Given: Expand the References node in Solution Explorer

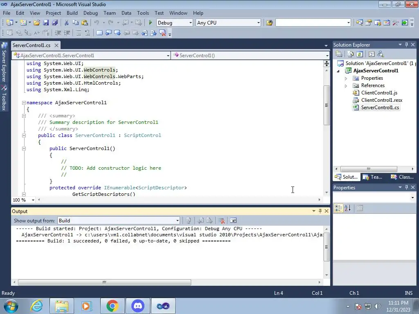Looking at the screenshot, I should pyautogui.click(x=346, y=86).
